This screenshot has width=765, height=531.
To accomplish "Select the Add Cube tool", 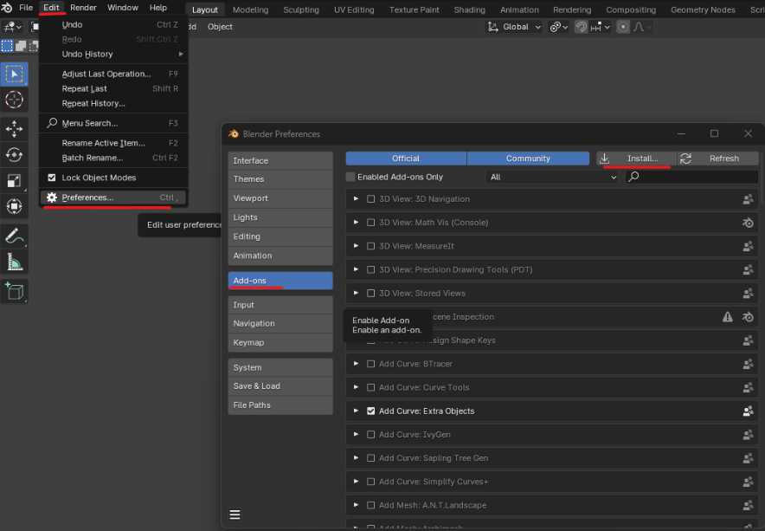I will (x=14, y=292).
